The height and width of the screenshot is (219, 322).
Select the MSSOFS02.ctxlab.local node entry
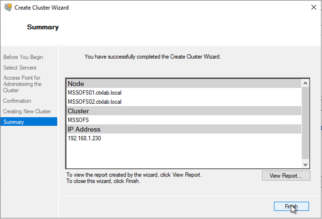tap(95, 101)
